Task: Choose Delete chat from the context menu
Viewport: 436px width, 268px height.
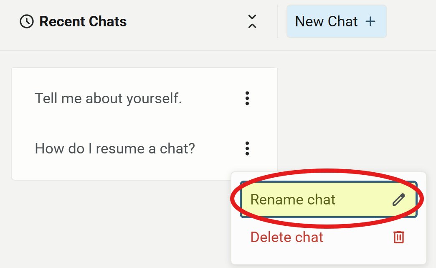Action: point(286,237)
